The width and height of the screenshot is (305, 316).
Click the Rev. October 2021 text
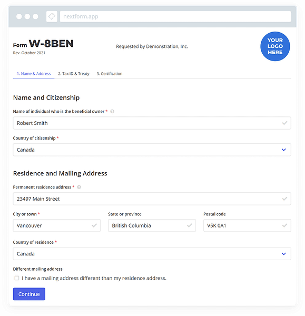click(29, 53)
